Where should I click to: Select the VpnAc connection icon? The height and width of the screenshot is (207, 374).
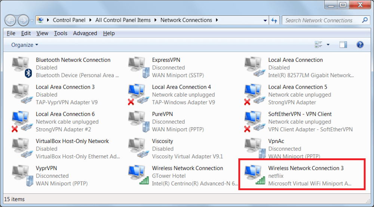[x=255, y=148]
